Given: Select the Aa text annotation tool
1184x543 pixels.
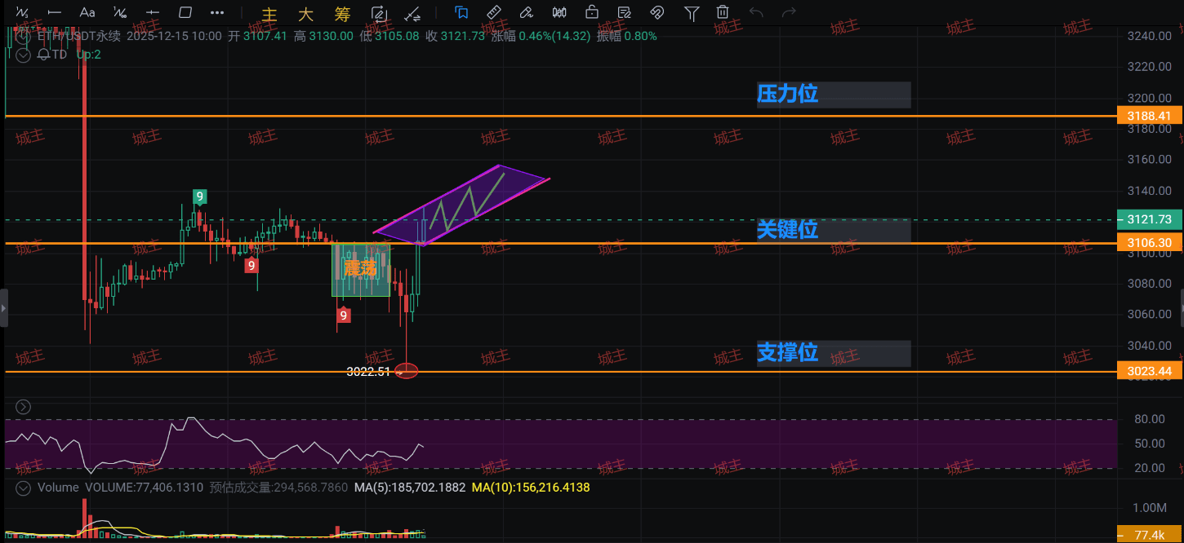Looking at the screenshot, I should click(87, 12).
